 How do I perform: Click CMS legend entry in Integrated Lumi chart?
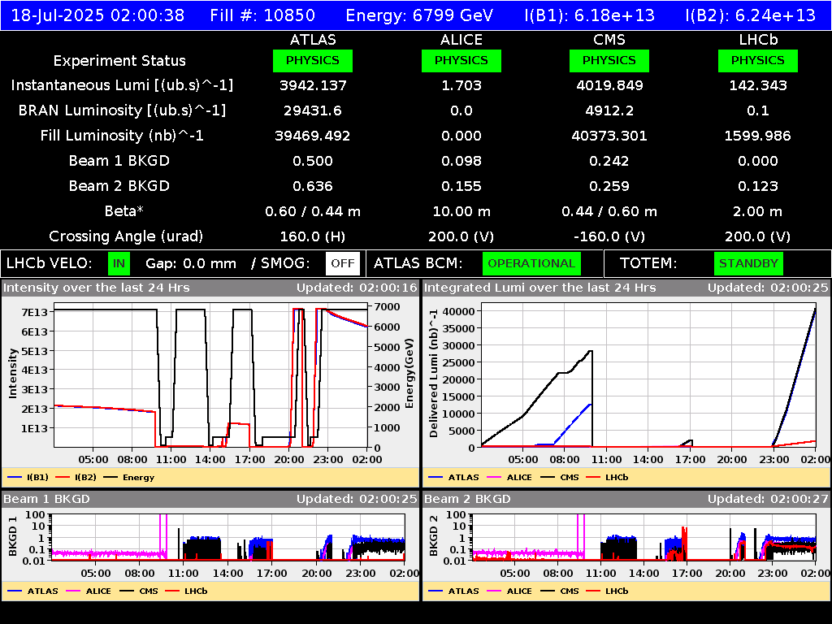click(560, 478)
